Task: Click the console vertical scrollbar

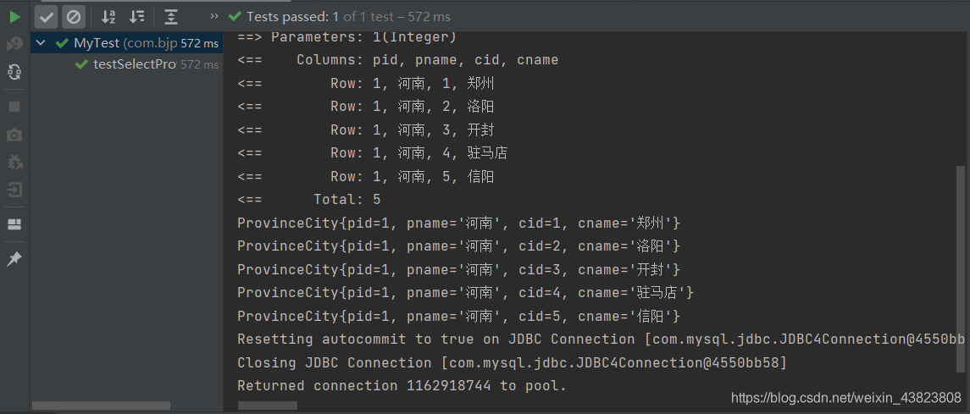Action: (960, 254)
